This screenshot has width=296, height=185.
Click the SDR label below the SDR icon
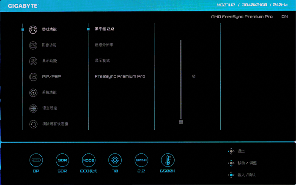[62, 171]
